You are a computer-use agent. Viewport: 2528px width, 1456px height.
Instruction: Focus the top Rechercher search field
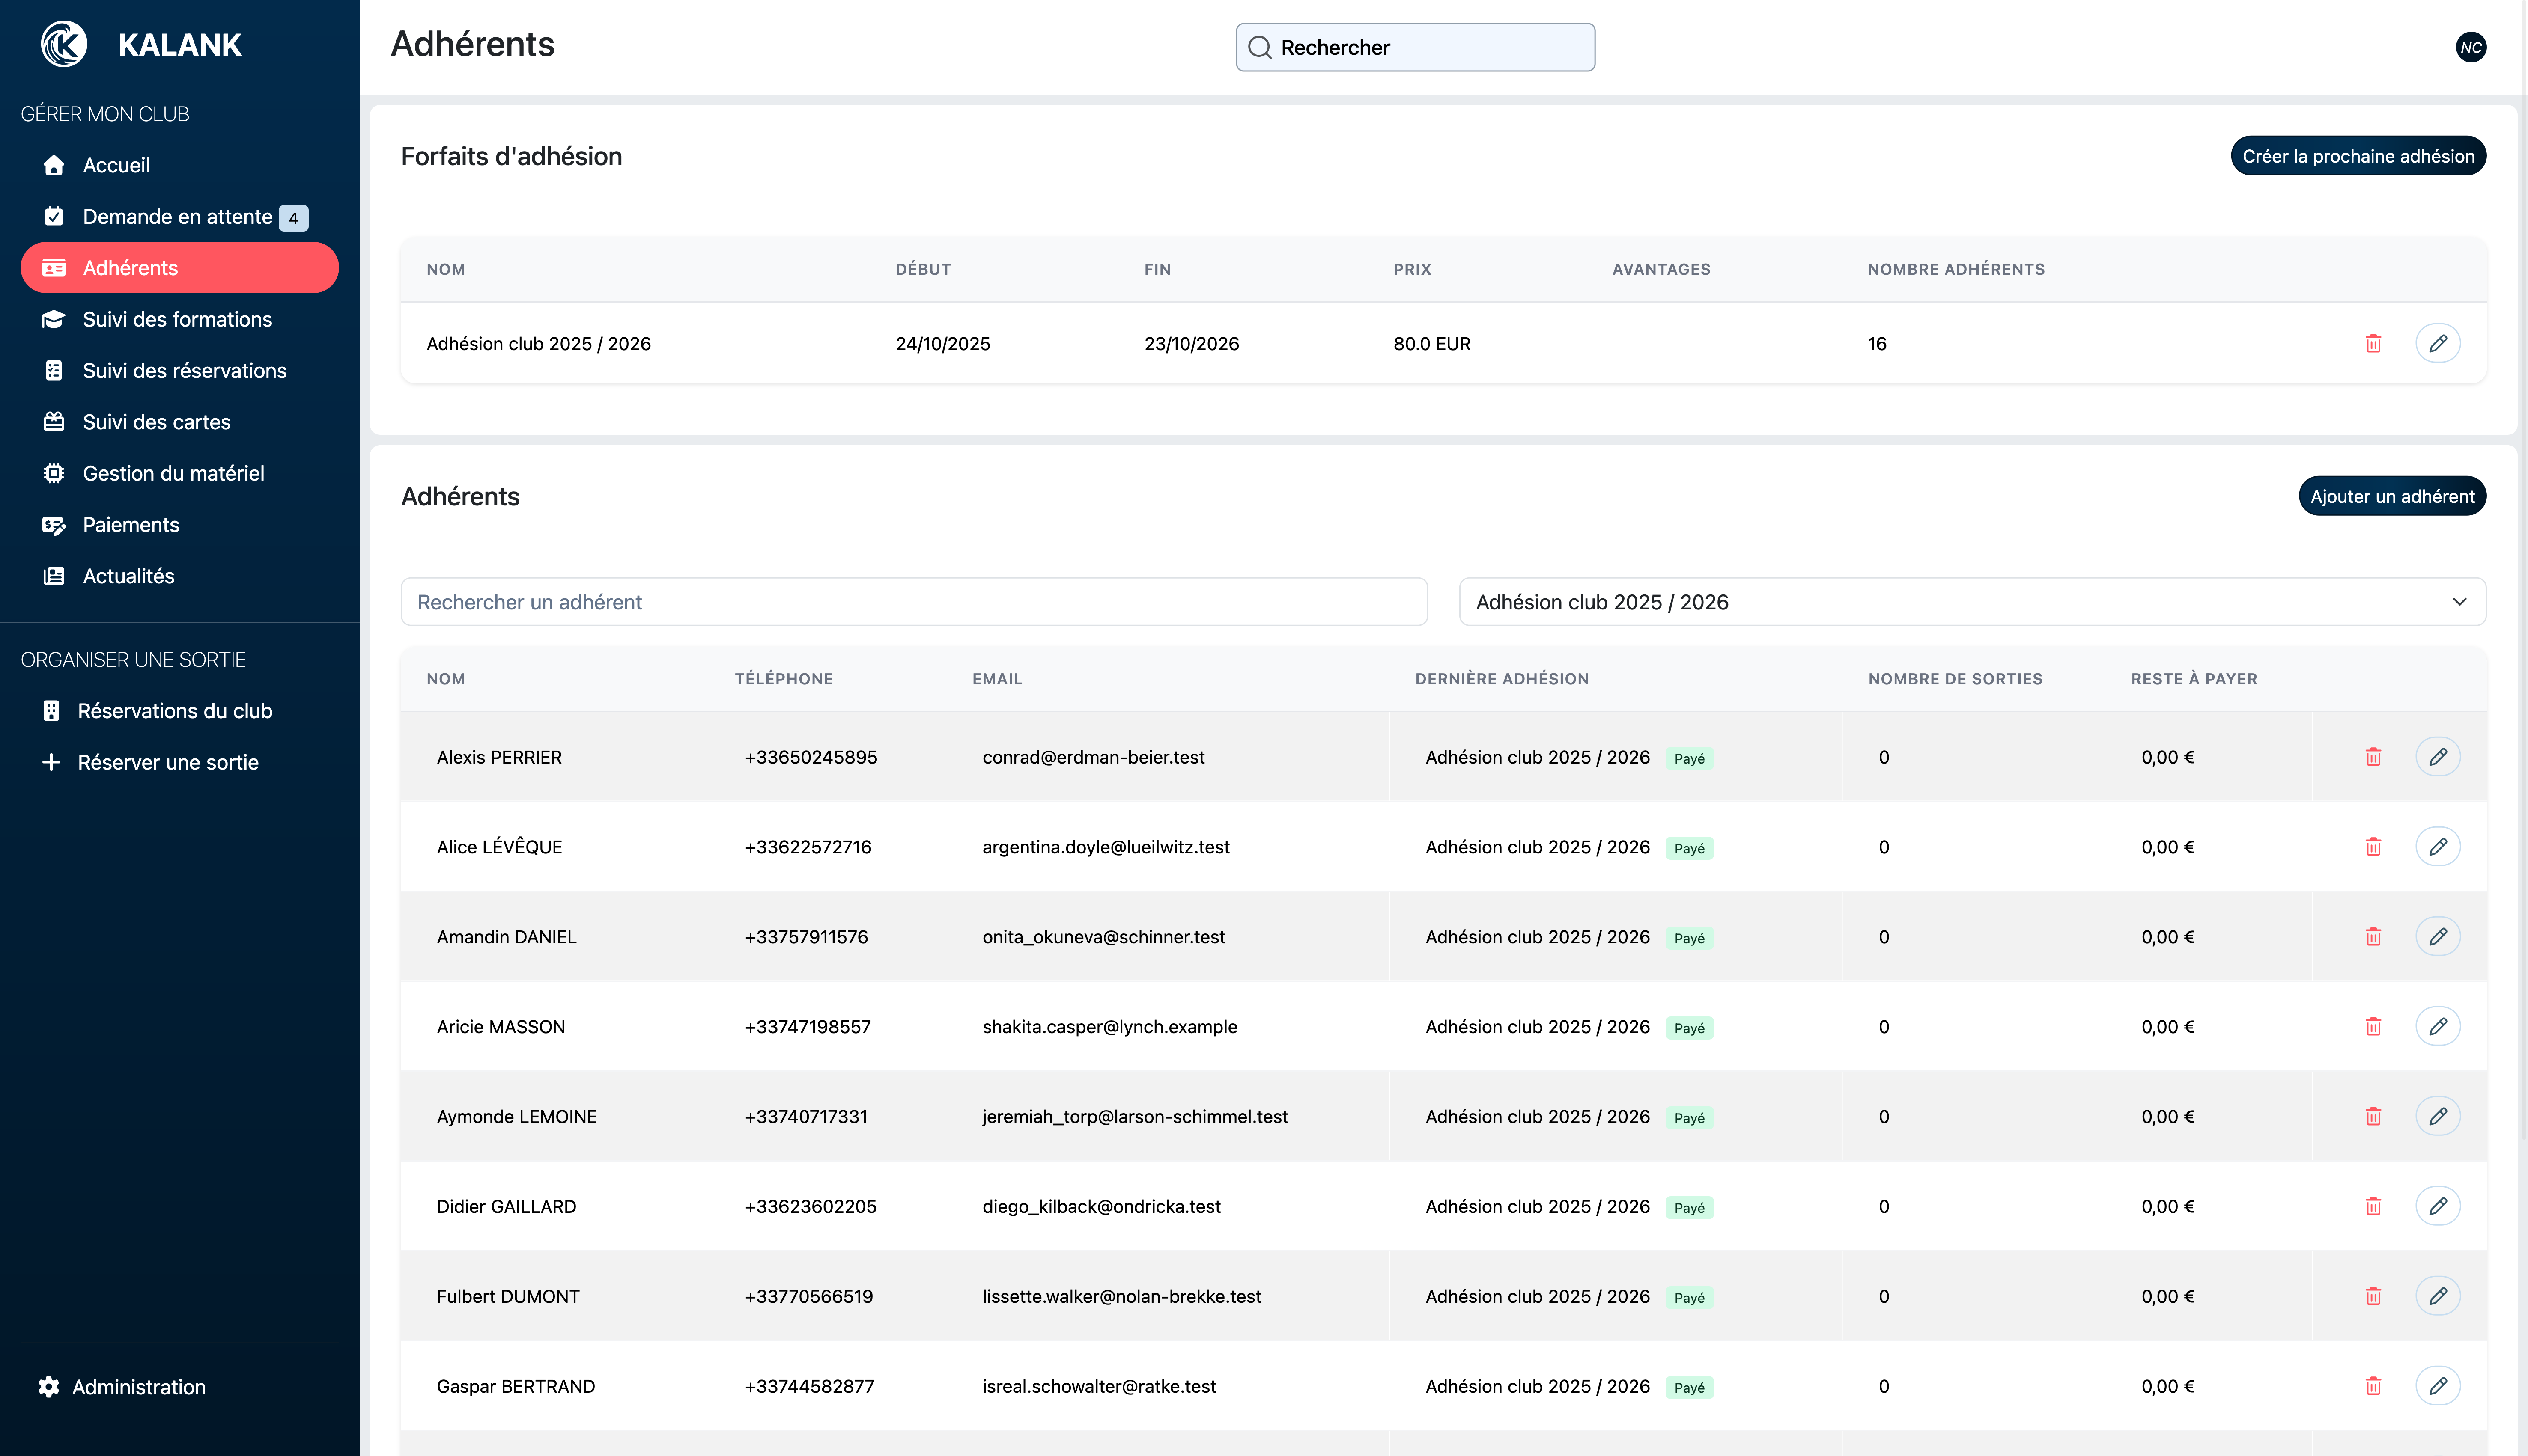[1415, 47]
